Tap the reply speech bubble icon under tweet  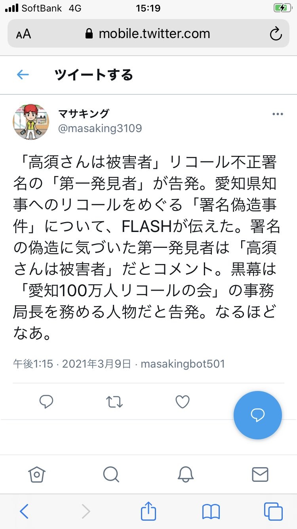point(46,402)
